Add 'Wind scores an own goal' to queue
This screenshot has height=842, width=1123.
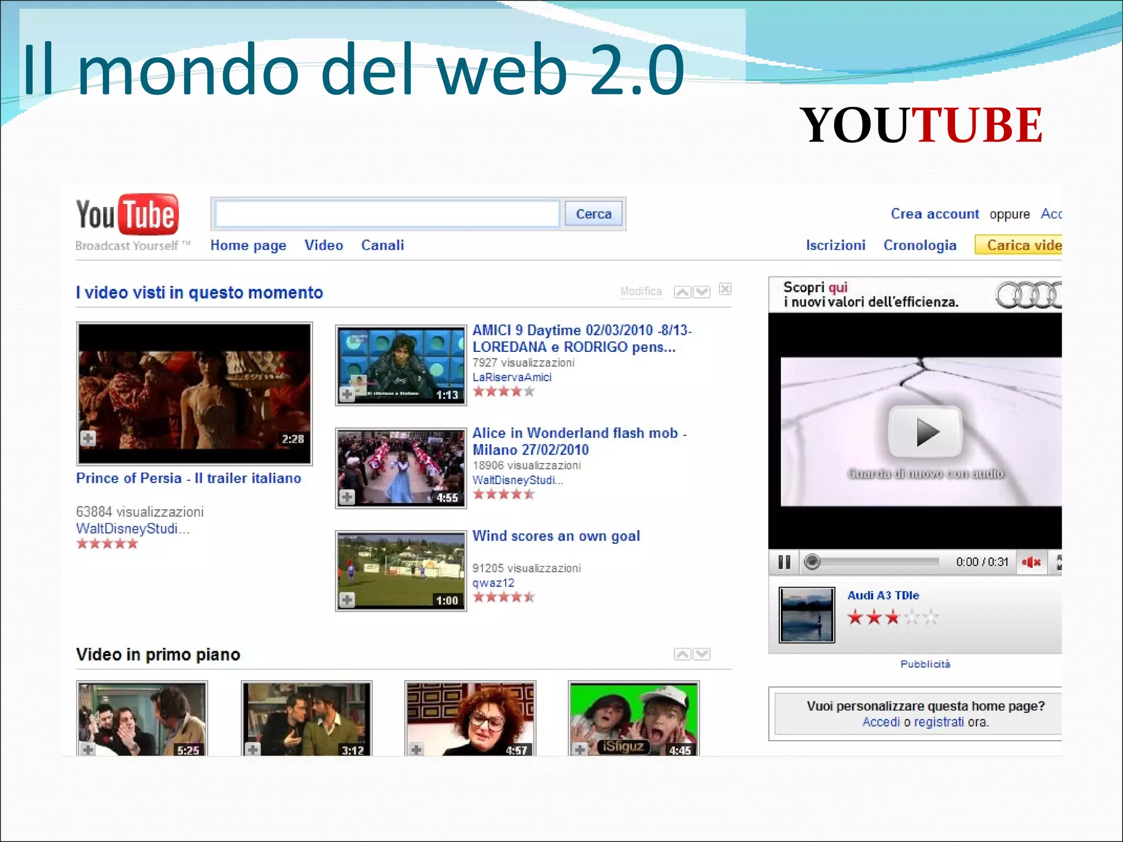click(347, 600)
